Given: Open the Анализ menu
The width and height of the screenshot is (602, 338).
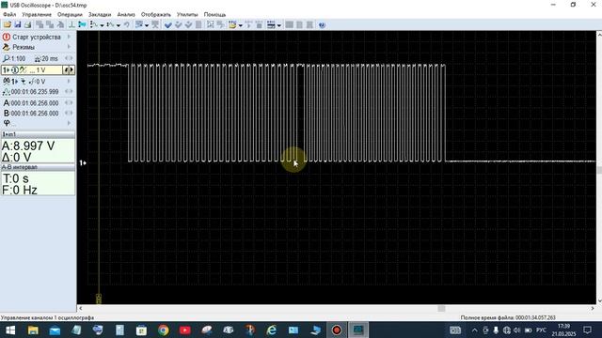Looking at the screenshot, I should coord(126,15).
